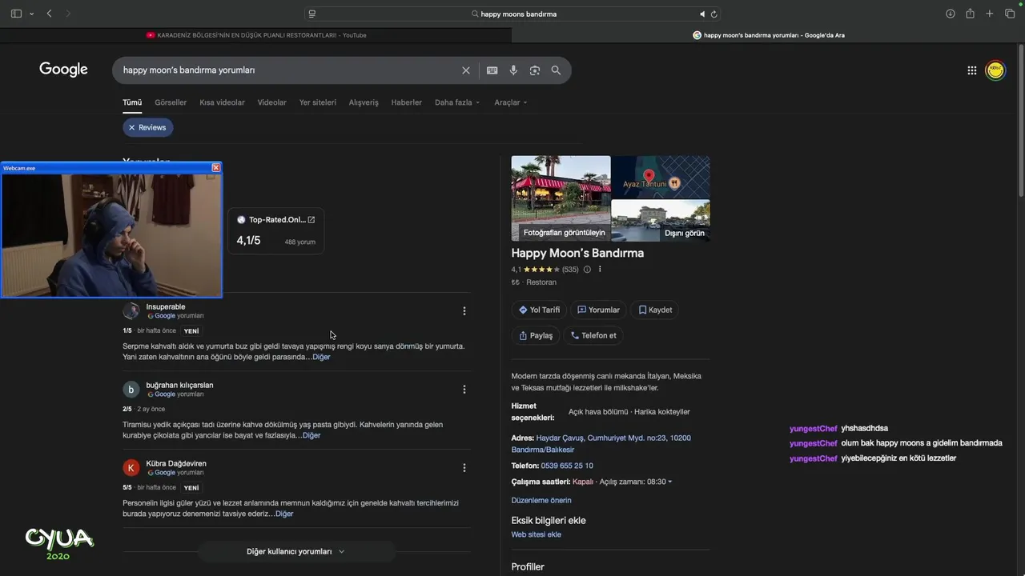
Task: Open options menu for Insuperable review
Action: [464, 311]
